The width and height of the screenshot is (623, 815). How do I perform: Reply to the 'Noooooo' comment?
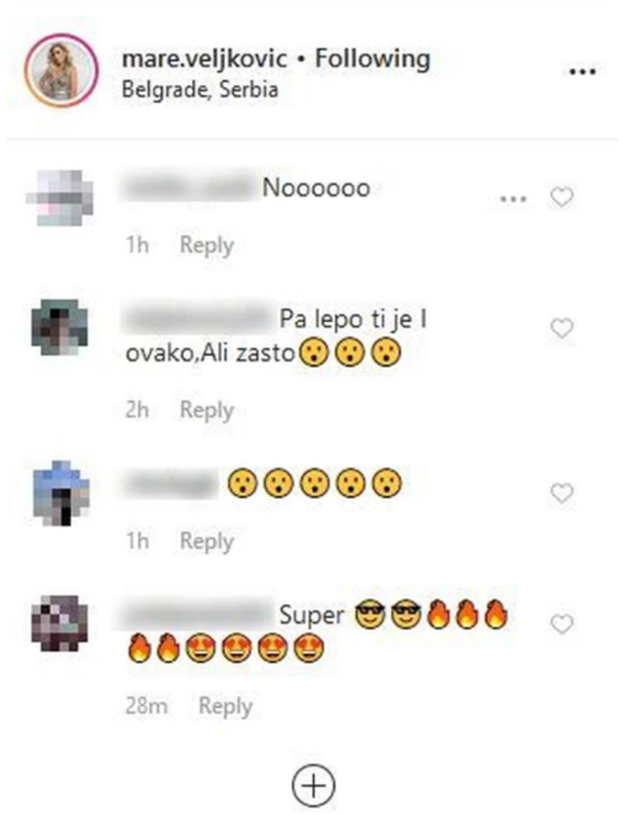(x=206, y=245)
